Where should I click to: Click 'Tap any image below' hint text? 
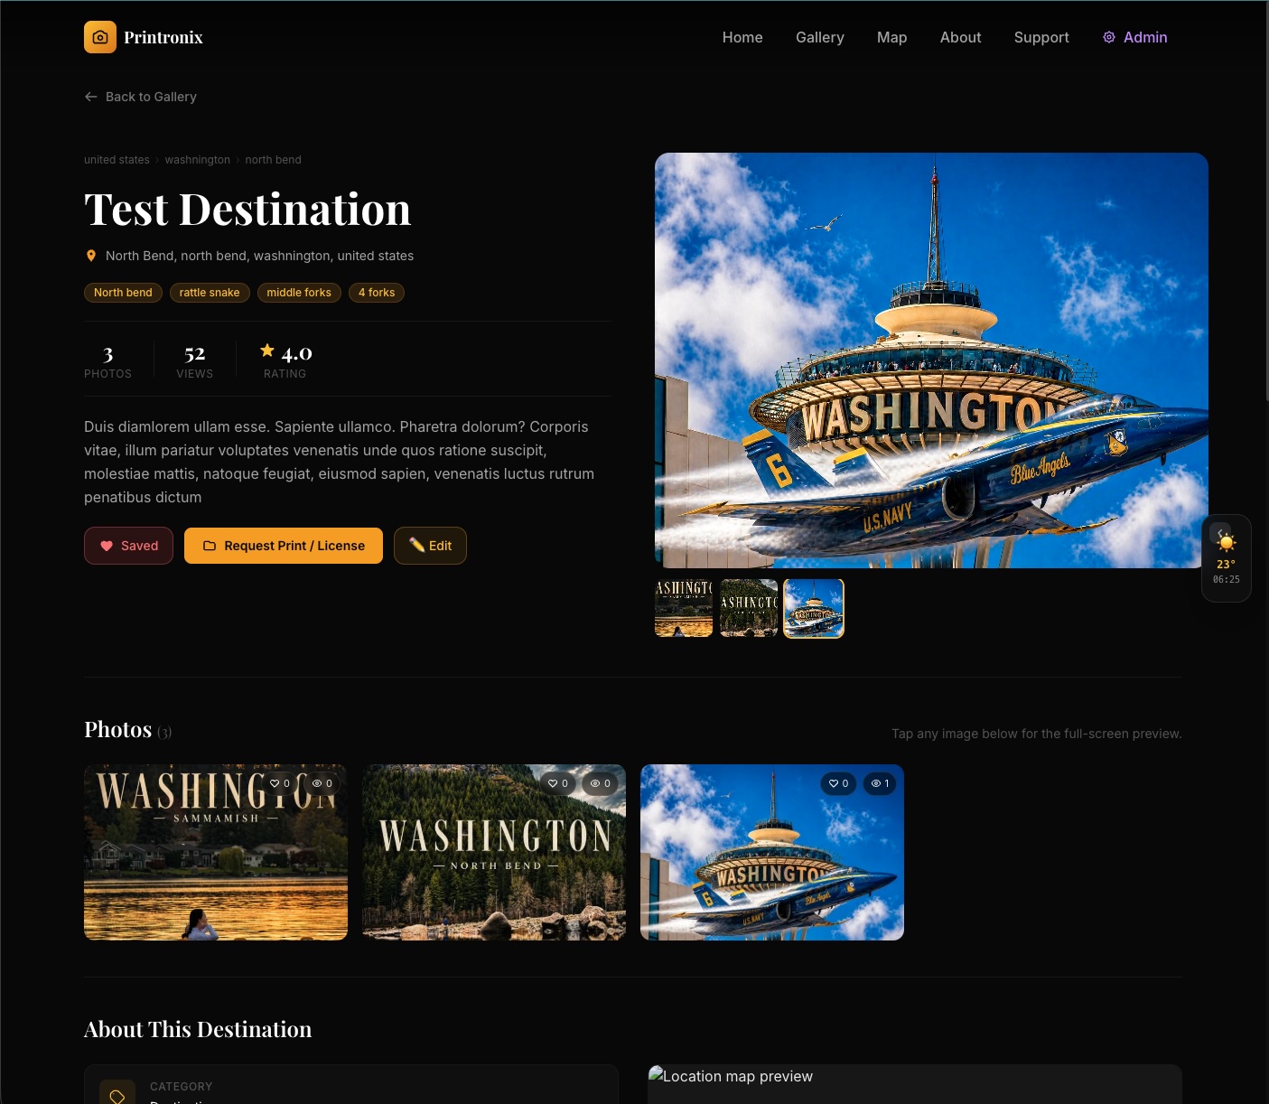point(1037,734)
